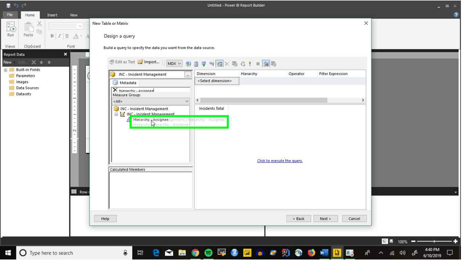The height and width of the screenshot is (260, 462).
Task: Expand the Built-in Fields node
Action: 5,70
